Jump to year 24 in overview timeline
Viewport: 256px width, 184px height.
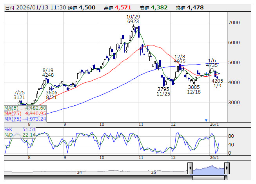[80, 172]
